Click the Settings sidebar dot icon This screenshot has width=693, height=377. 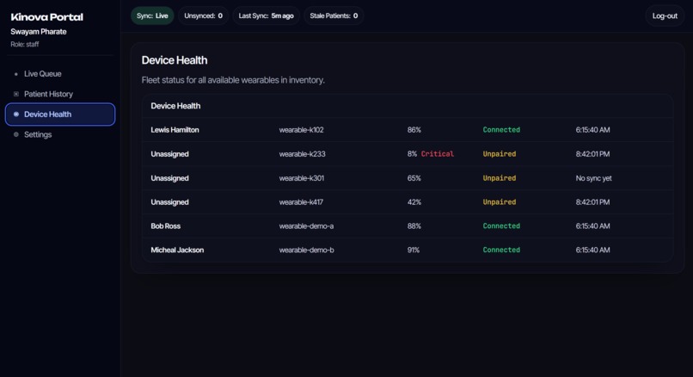tap(16, 134)
